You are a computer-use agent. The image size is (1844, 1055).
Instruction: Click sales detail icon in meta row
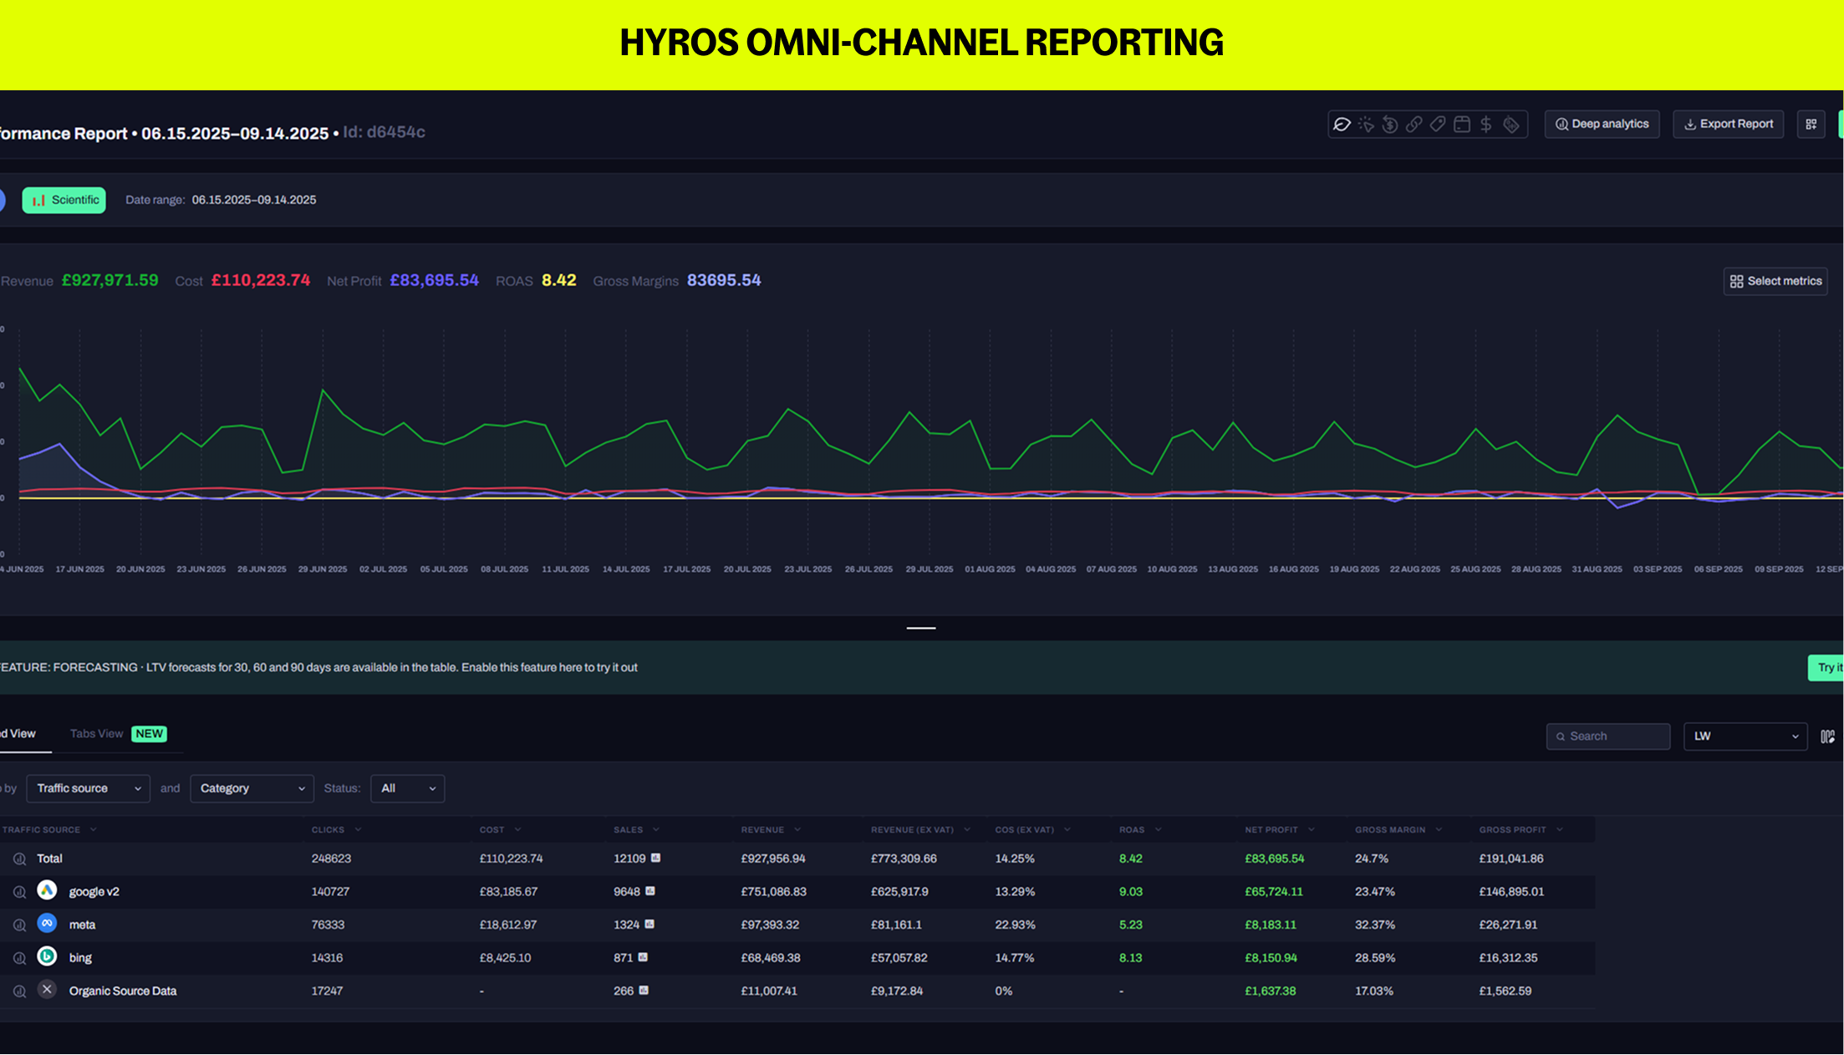pos(649,925)
